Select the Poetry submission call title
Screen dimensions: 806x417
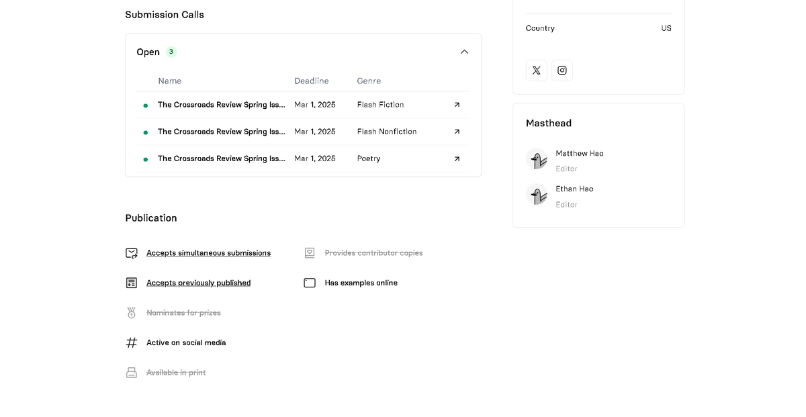tap(222, 158)
